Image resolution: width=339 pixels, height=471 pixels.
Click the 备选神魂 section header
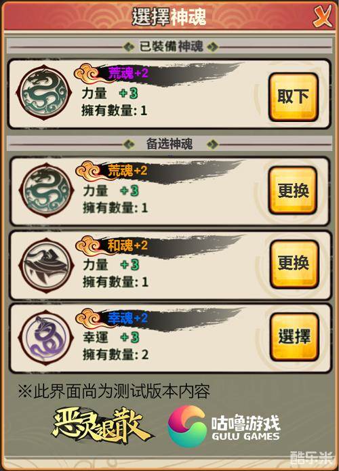click(x=170, y=144)
